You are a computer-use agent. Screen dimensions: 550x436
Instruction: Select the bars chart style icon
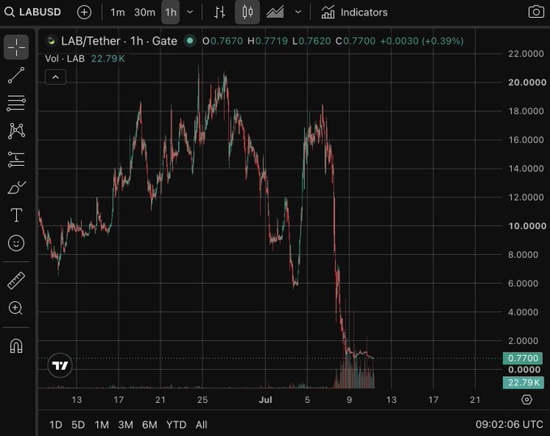click(x=219, y=12)
